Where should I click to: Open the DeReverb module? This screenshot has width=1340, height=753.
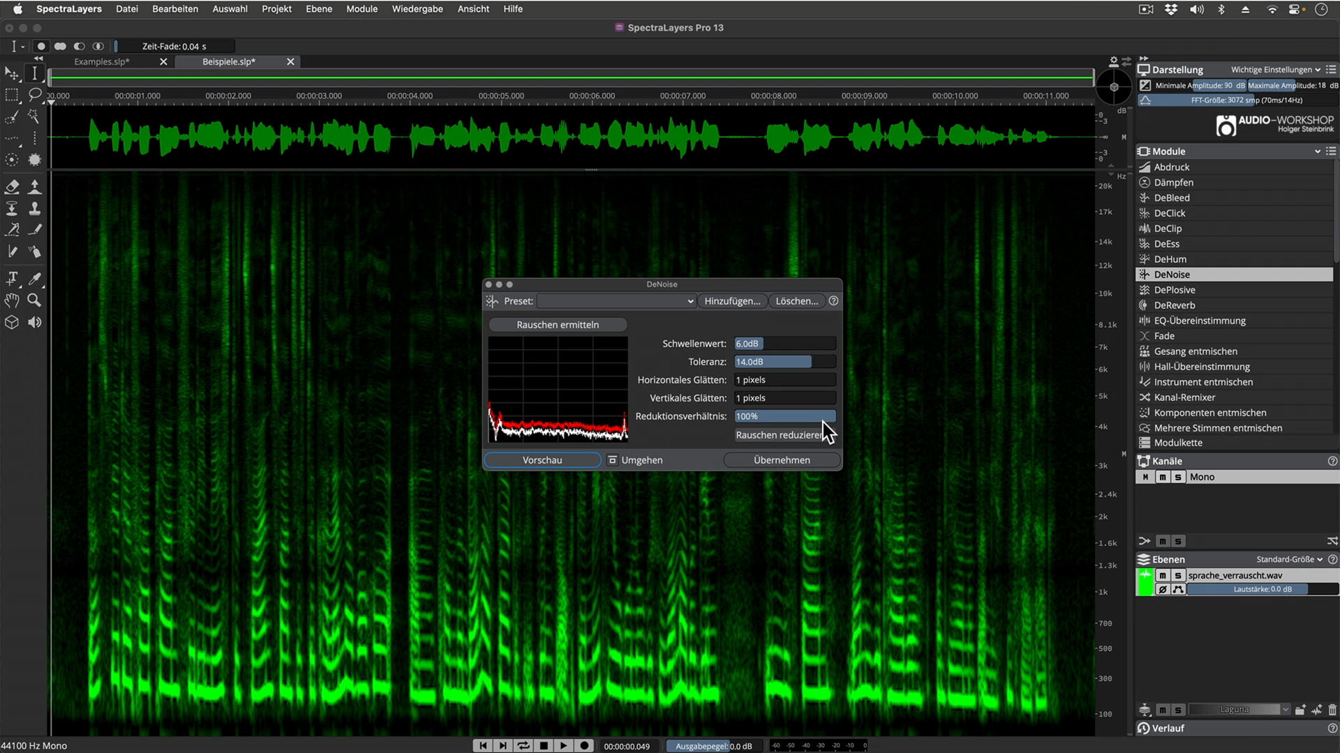pyautogui.click(x=1235, y=305)
